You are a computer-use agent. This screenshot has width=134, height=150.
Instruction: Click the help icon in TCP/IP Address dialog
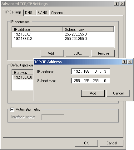pos(124,62)
